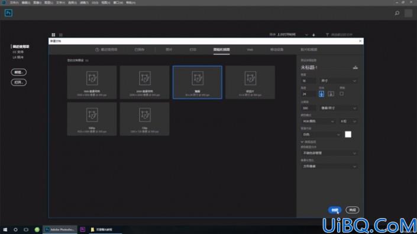Viewport: 417px width, 234px height.
Task: Open the bit depth dropdown
Action: click(x=348, y=121)
